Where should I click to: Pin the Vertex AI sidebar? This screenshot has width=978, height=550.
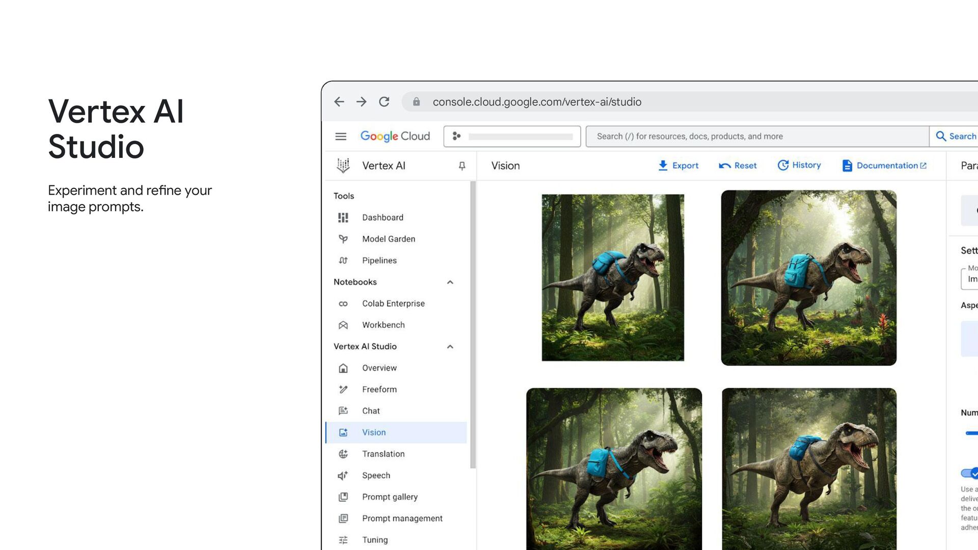click(x=462, y=166)
